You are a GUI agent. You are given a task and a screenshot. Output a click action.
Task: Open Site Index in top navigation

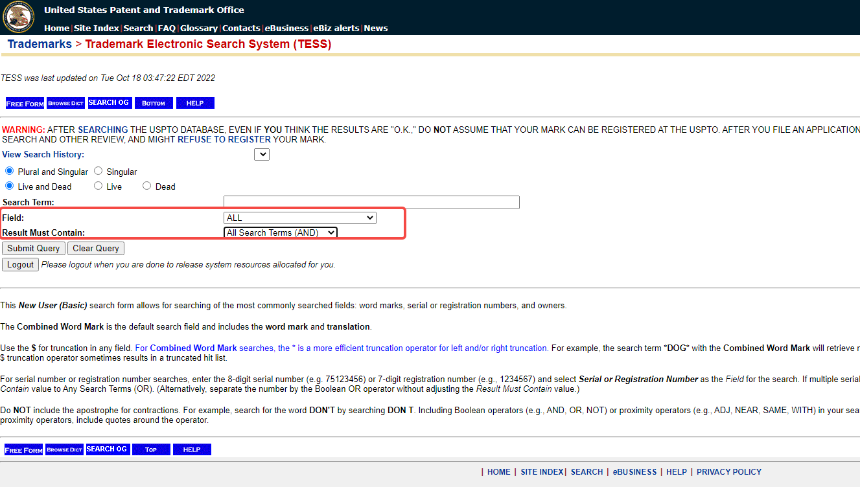coord(97,28)
